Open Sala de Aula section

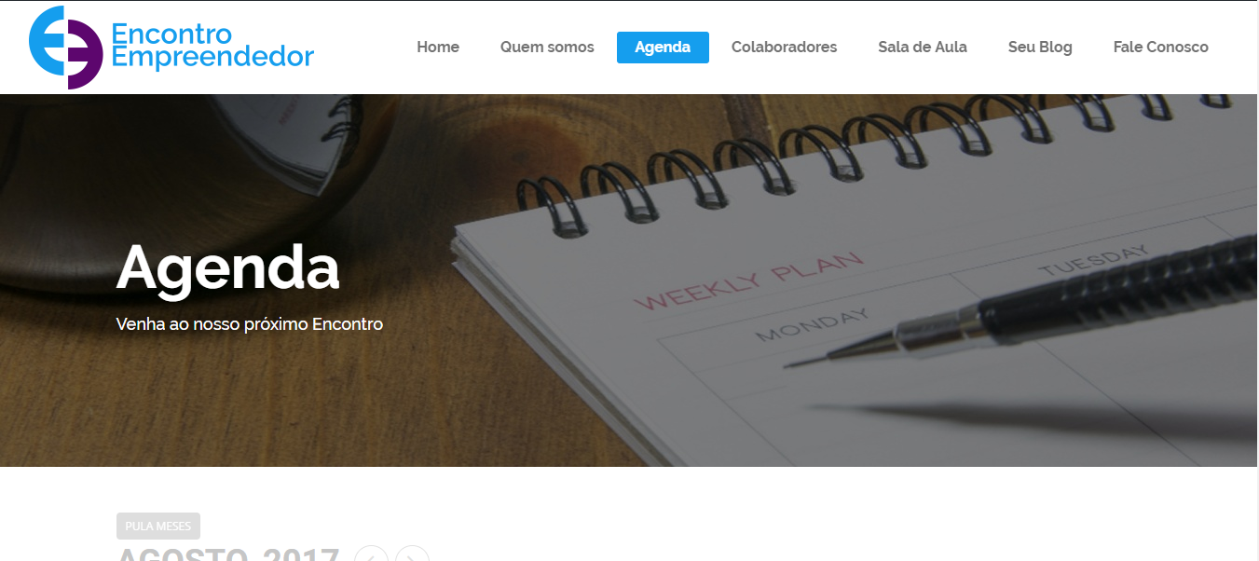[923, 47]
